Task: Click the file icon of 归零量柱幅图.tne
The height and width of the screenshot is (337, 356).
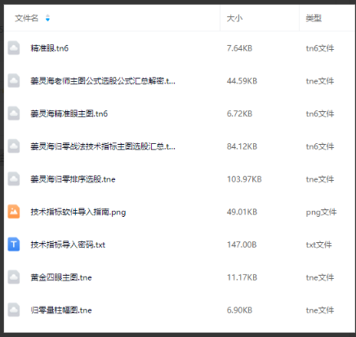Action: click(14, 310)
